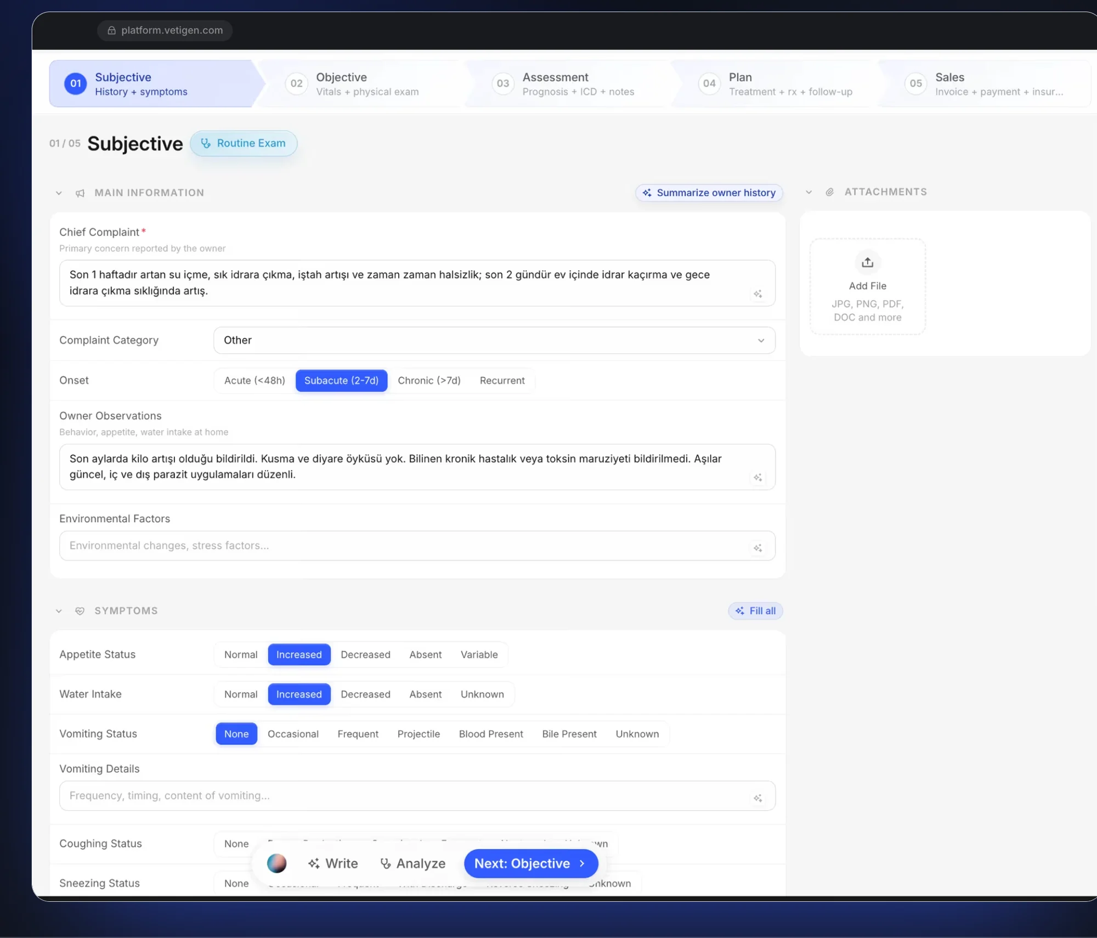Click the Fill all symptoms button
The image size is (1097, 938).
click(755, 611)
